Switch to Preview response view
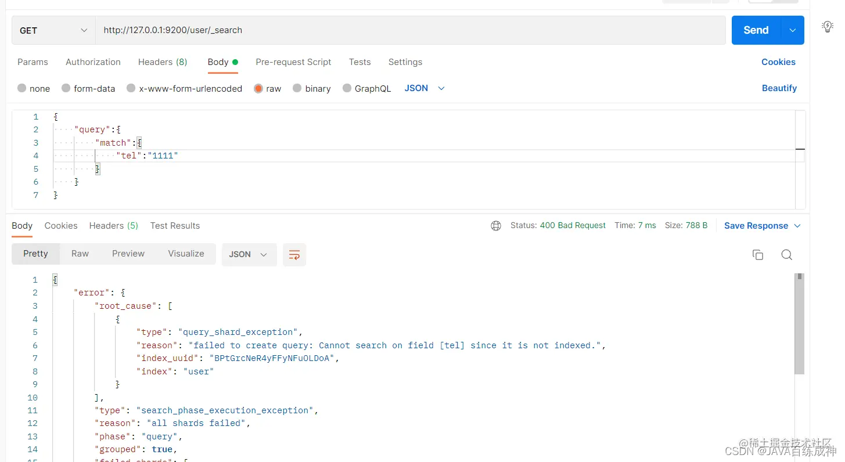 pos(128,254)
